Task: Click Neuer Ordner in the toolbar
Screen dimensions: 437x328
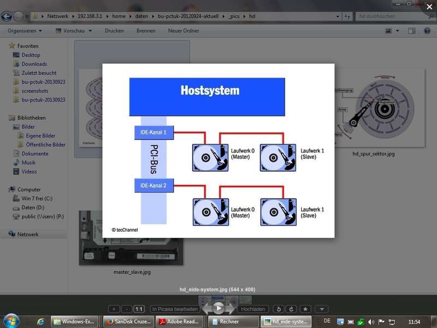Action: (184, 31)
